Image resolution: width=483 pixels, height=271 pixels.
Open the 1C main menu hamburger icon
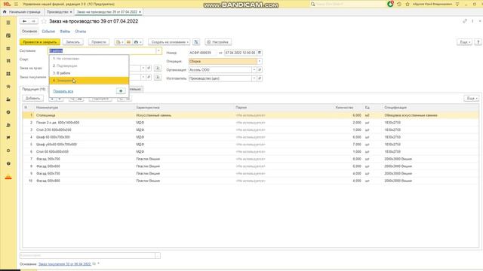click(x=16, y=4)
